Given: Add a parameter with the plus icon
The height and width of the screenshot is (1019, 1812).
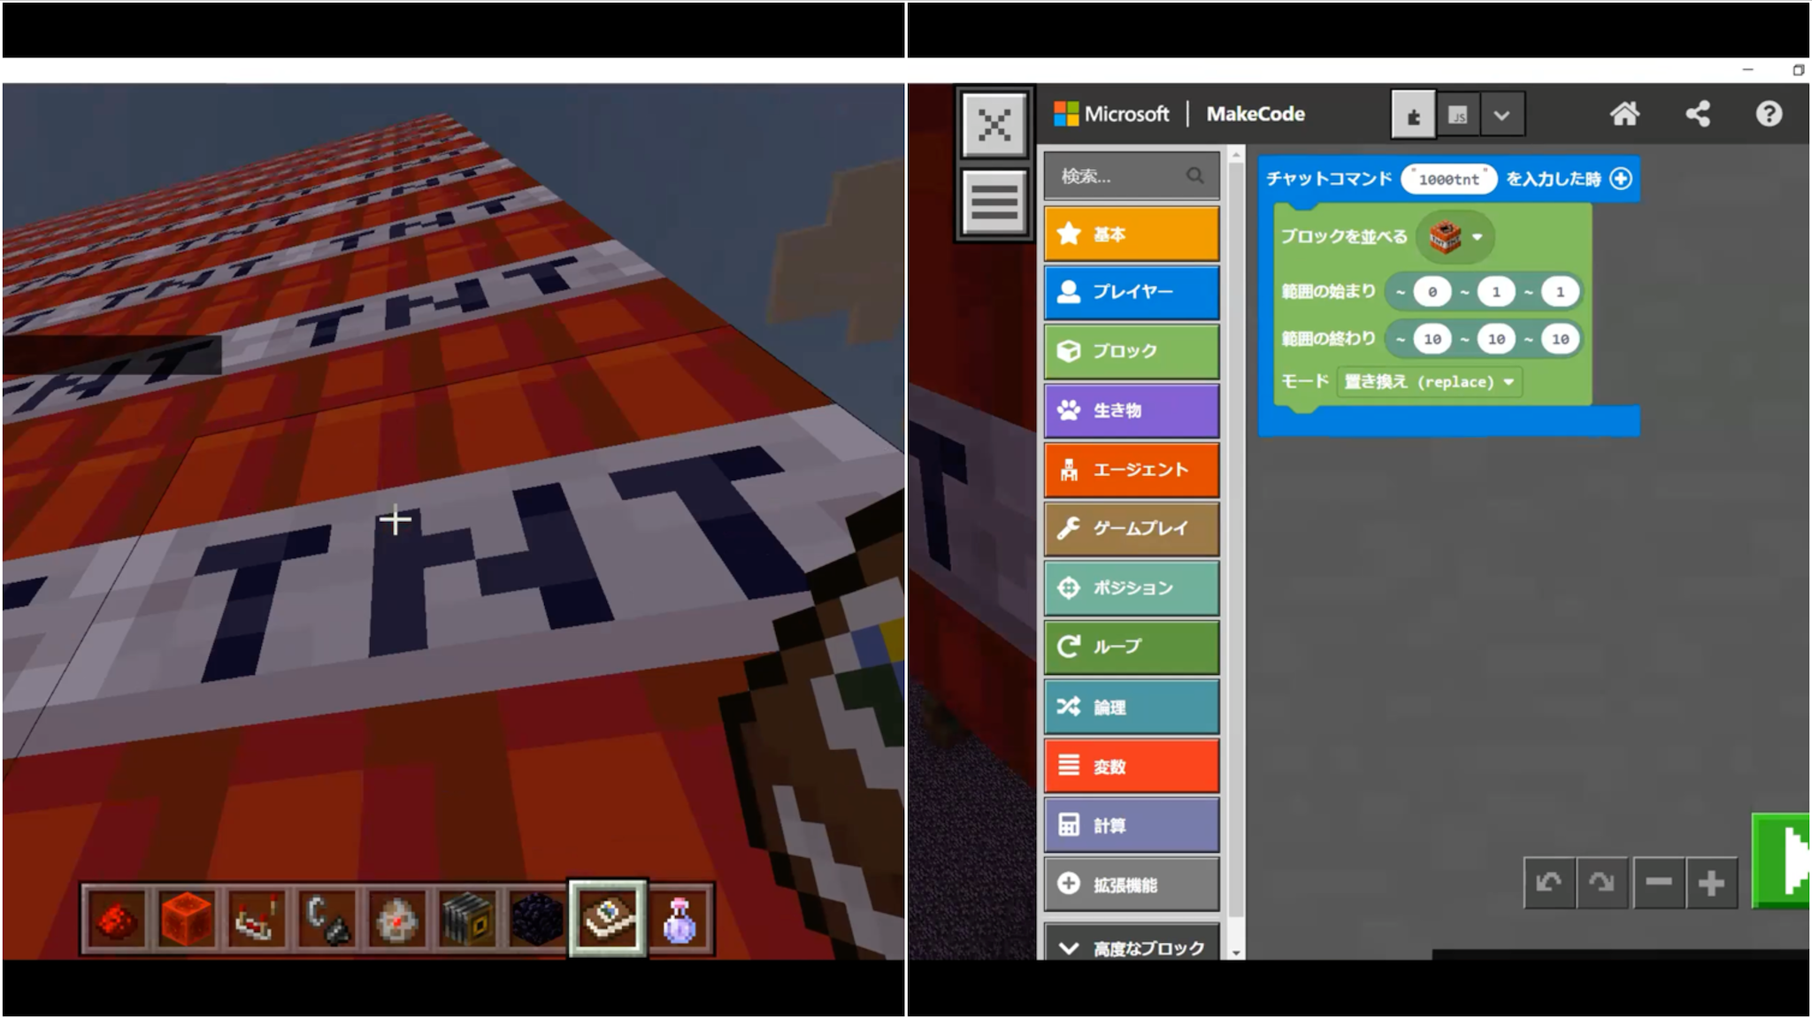Looking at the screenshot, I should [1621, 179].
